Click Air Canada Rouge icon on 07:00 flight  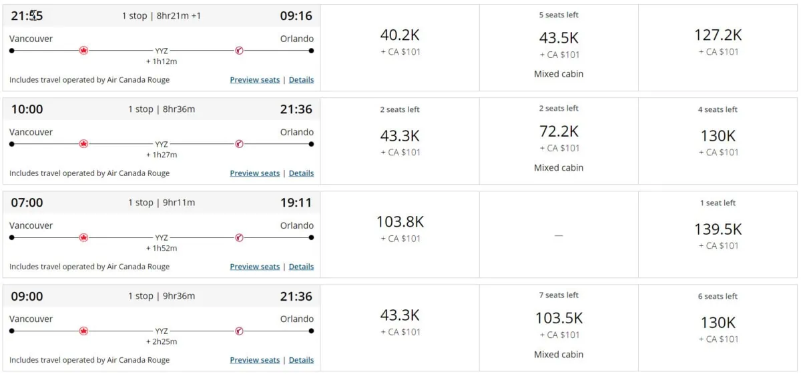(x=239, y=237)
